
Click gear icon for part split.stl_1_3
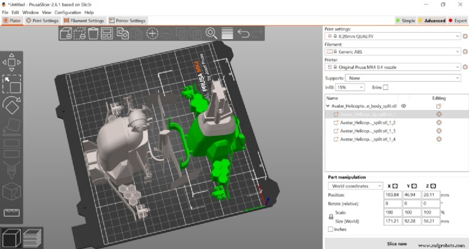tap(439, 131)
